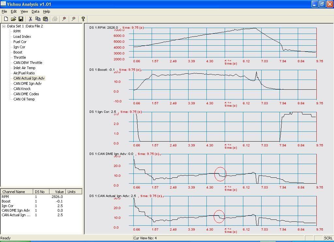Screen dimensions: 334x242
Task: Open the Edit menu
Action: tap(14, 11)
